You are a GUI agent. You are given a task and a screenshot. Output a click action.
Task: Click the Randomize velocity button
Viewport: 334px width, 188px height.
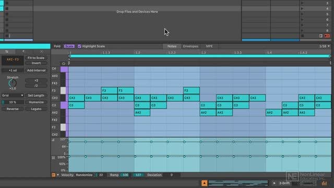click(x=84, y=175)
